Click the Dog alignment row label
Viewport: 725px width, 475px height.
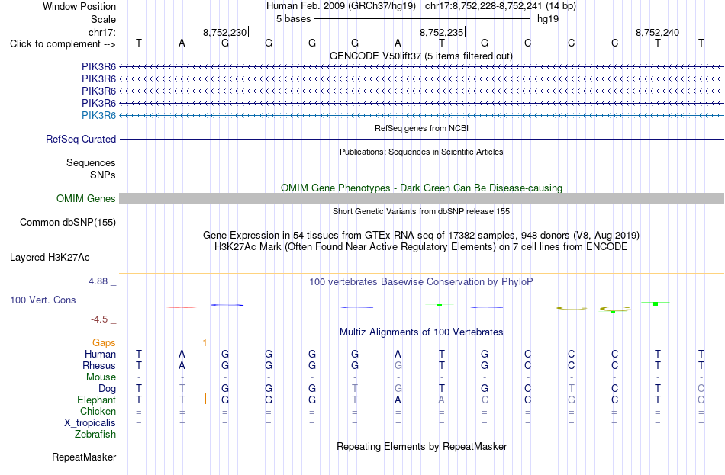tap(108, 389)
